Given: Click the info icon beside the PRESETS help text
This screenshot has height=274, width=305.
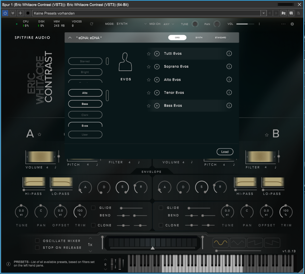Looking at the screenshot, I should coord(8,264).
